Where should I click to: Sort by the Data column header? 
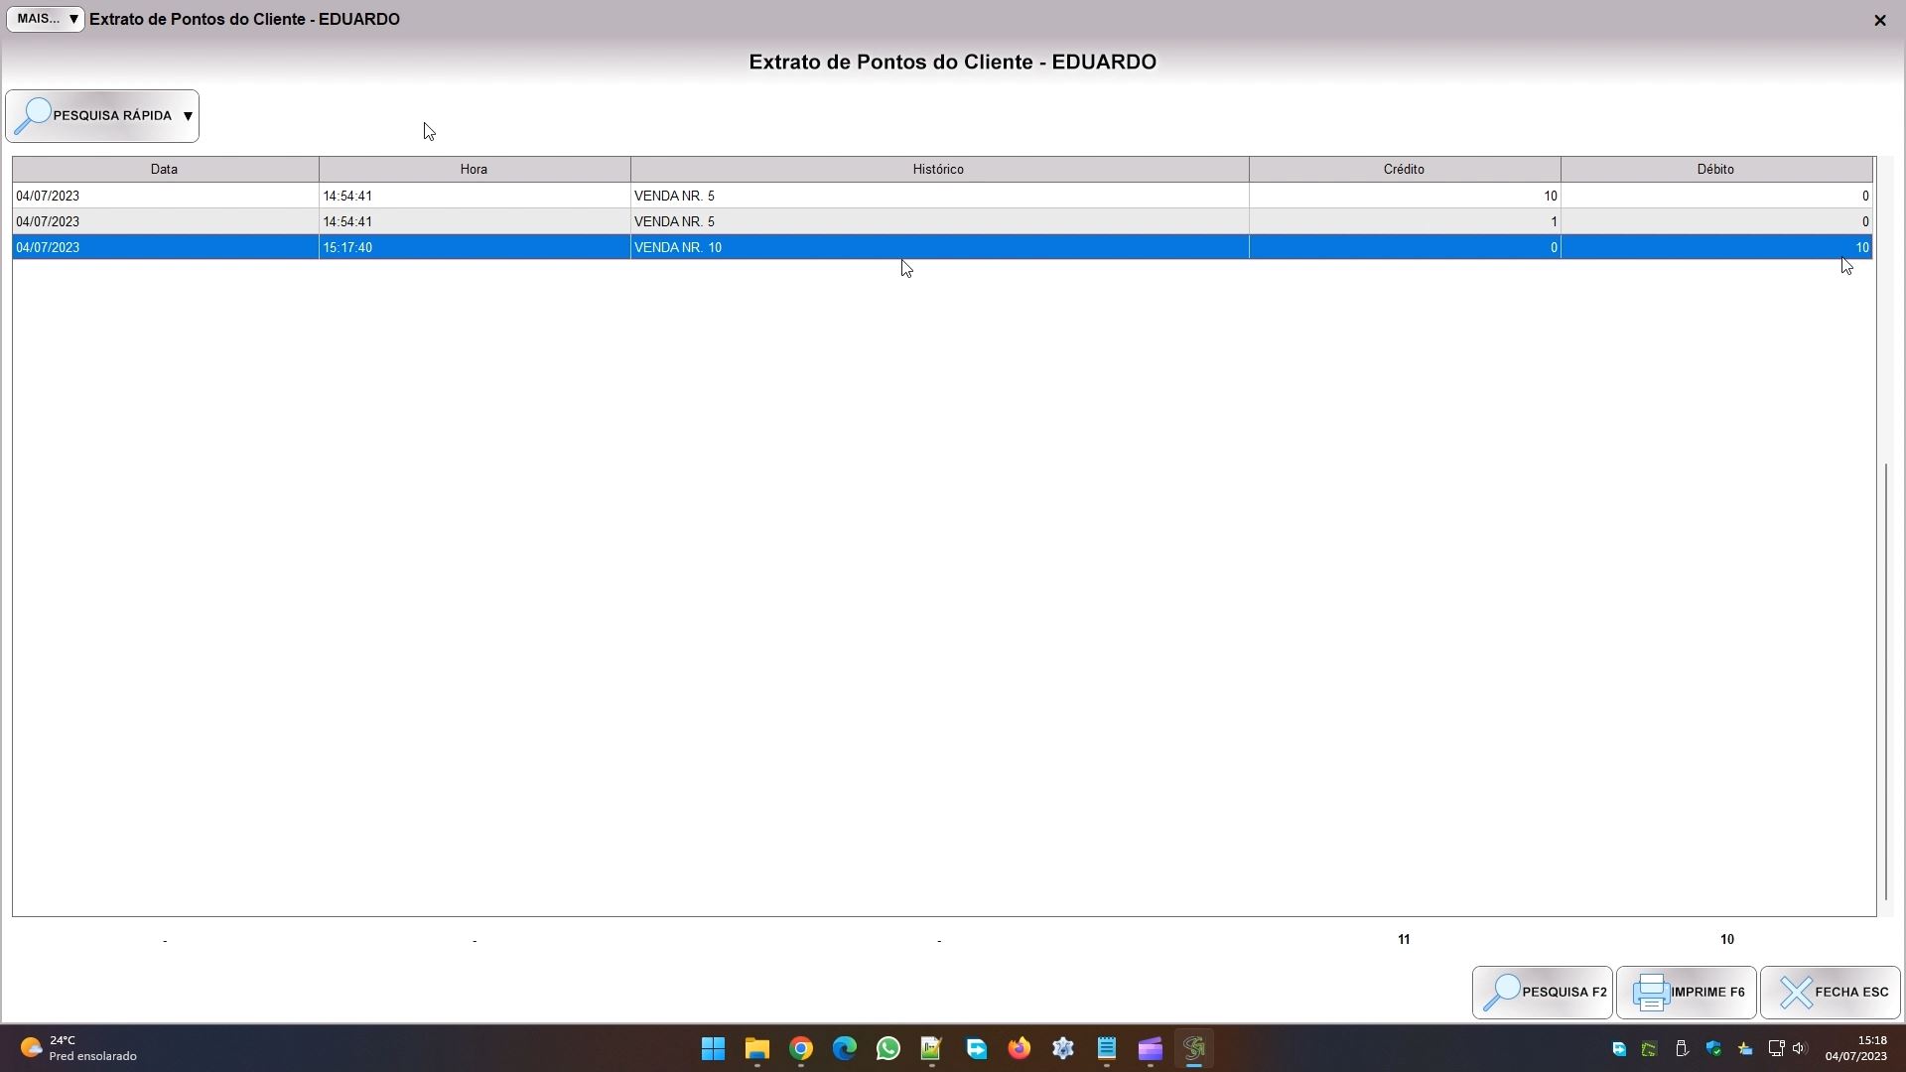tap(165, 170)
